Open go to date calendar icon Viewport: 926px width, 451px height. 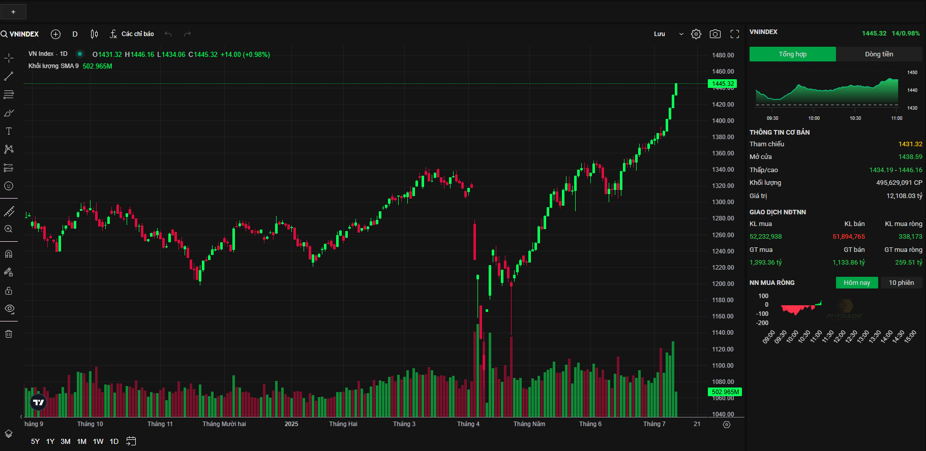click(131, 441)
